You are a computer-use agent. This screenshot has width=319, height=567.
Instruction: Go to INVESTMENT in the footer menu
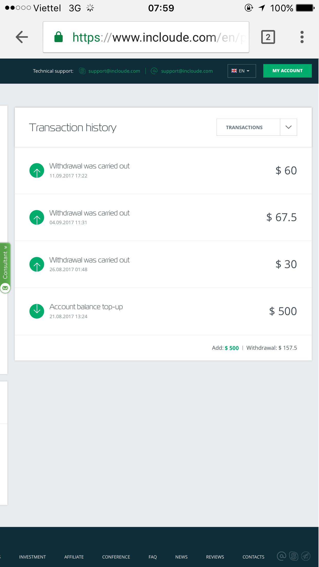32,557
